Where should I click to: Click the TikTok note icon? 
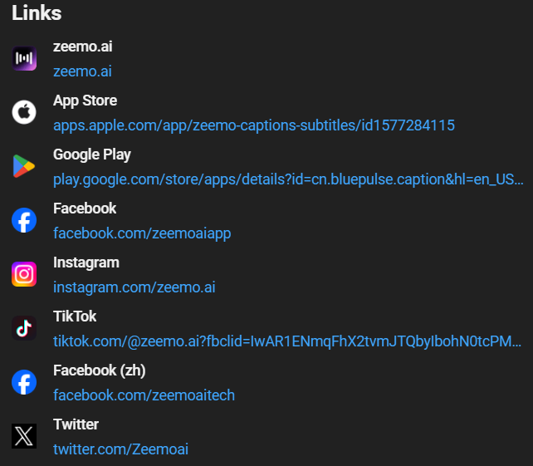pyautogui.click(x=24, y=328)
